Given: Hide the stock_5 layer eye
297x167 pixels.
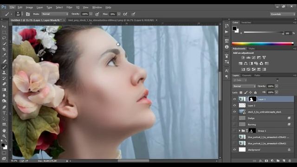Looking at the screenshot, I should (234, 112).
